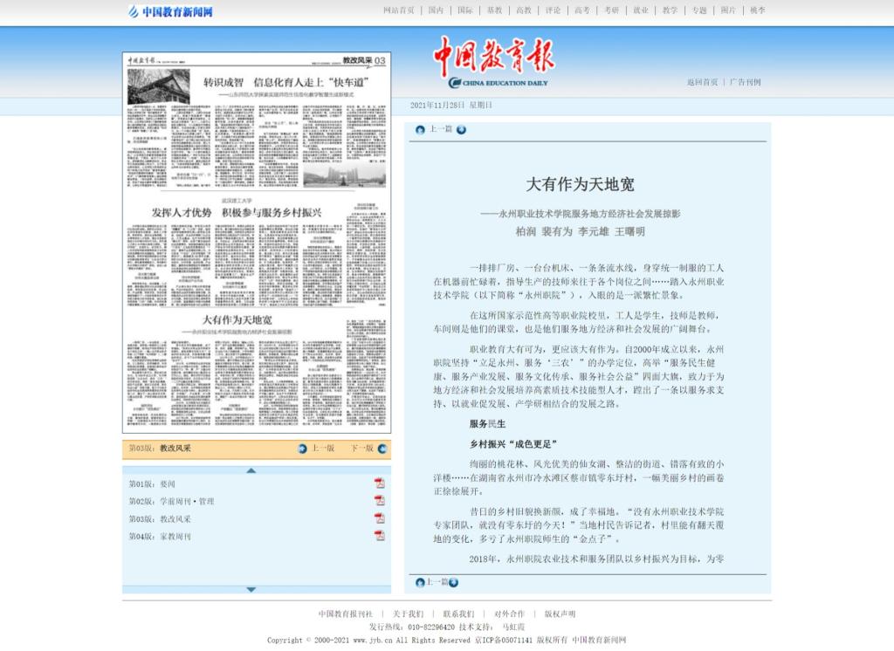
Task: Click the China Education Daily masthead logo
Action: [494, 63]
